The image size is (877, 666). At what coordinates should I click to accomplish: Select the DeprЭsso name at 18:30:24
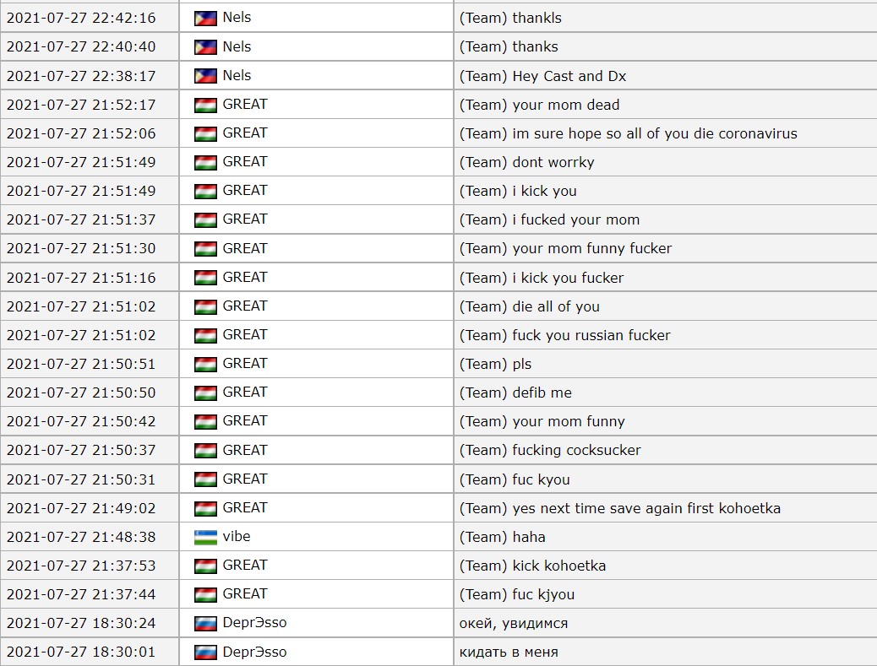point(254,623)
